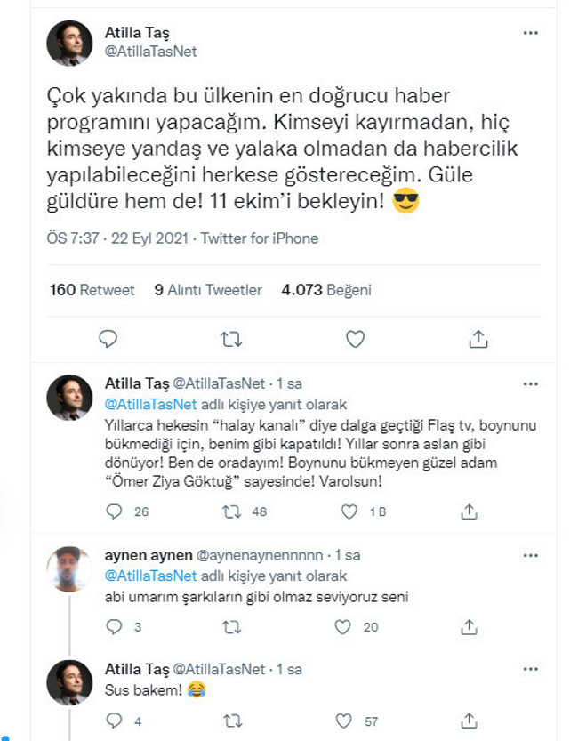Open the more options menu on the main tweet

(x=531, y=32)
